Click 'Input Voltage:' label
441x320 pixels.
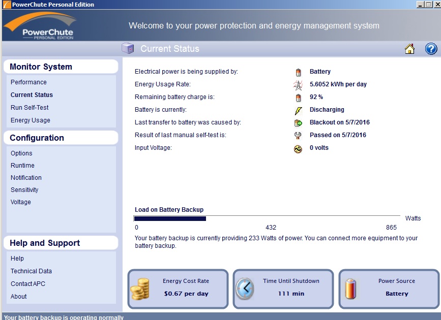153,147
